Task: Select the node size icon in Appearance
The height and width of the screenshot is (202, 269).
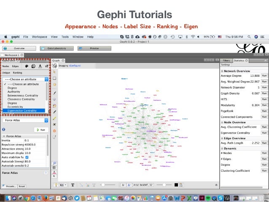Action: [33, 66]
